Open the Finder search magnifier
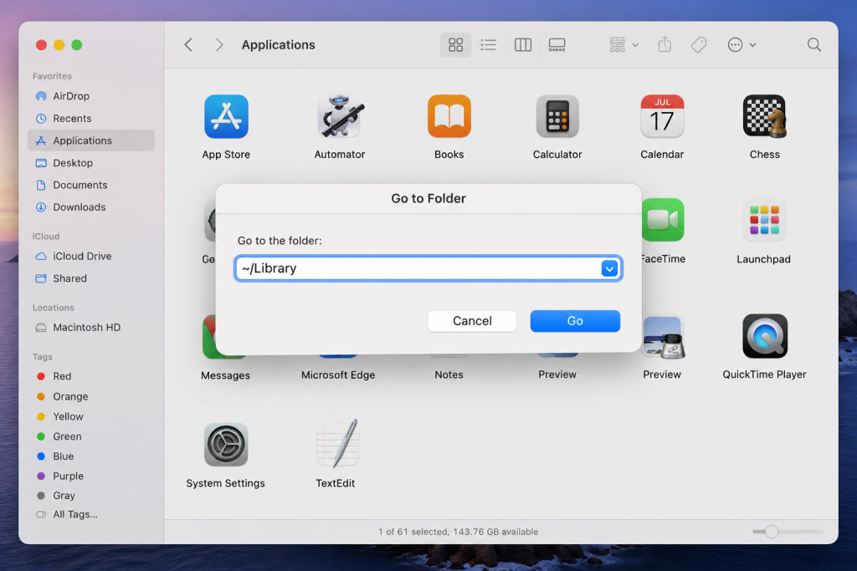 813,45
